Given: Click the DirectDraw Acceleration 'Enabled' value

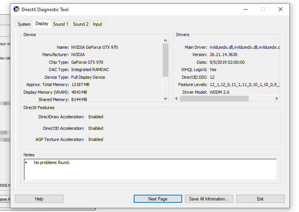Looking at the screenshot, I should 96,117.
